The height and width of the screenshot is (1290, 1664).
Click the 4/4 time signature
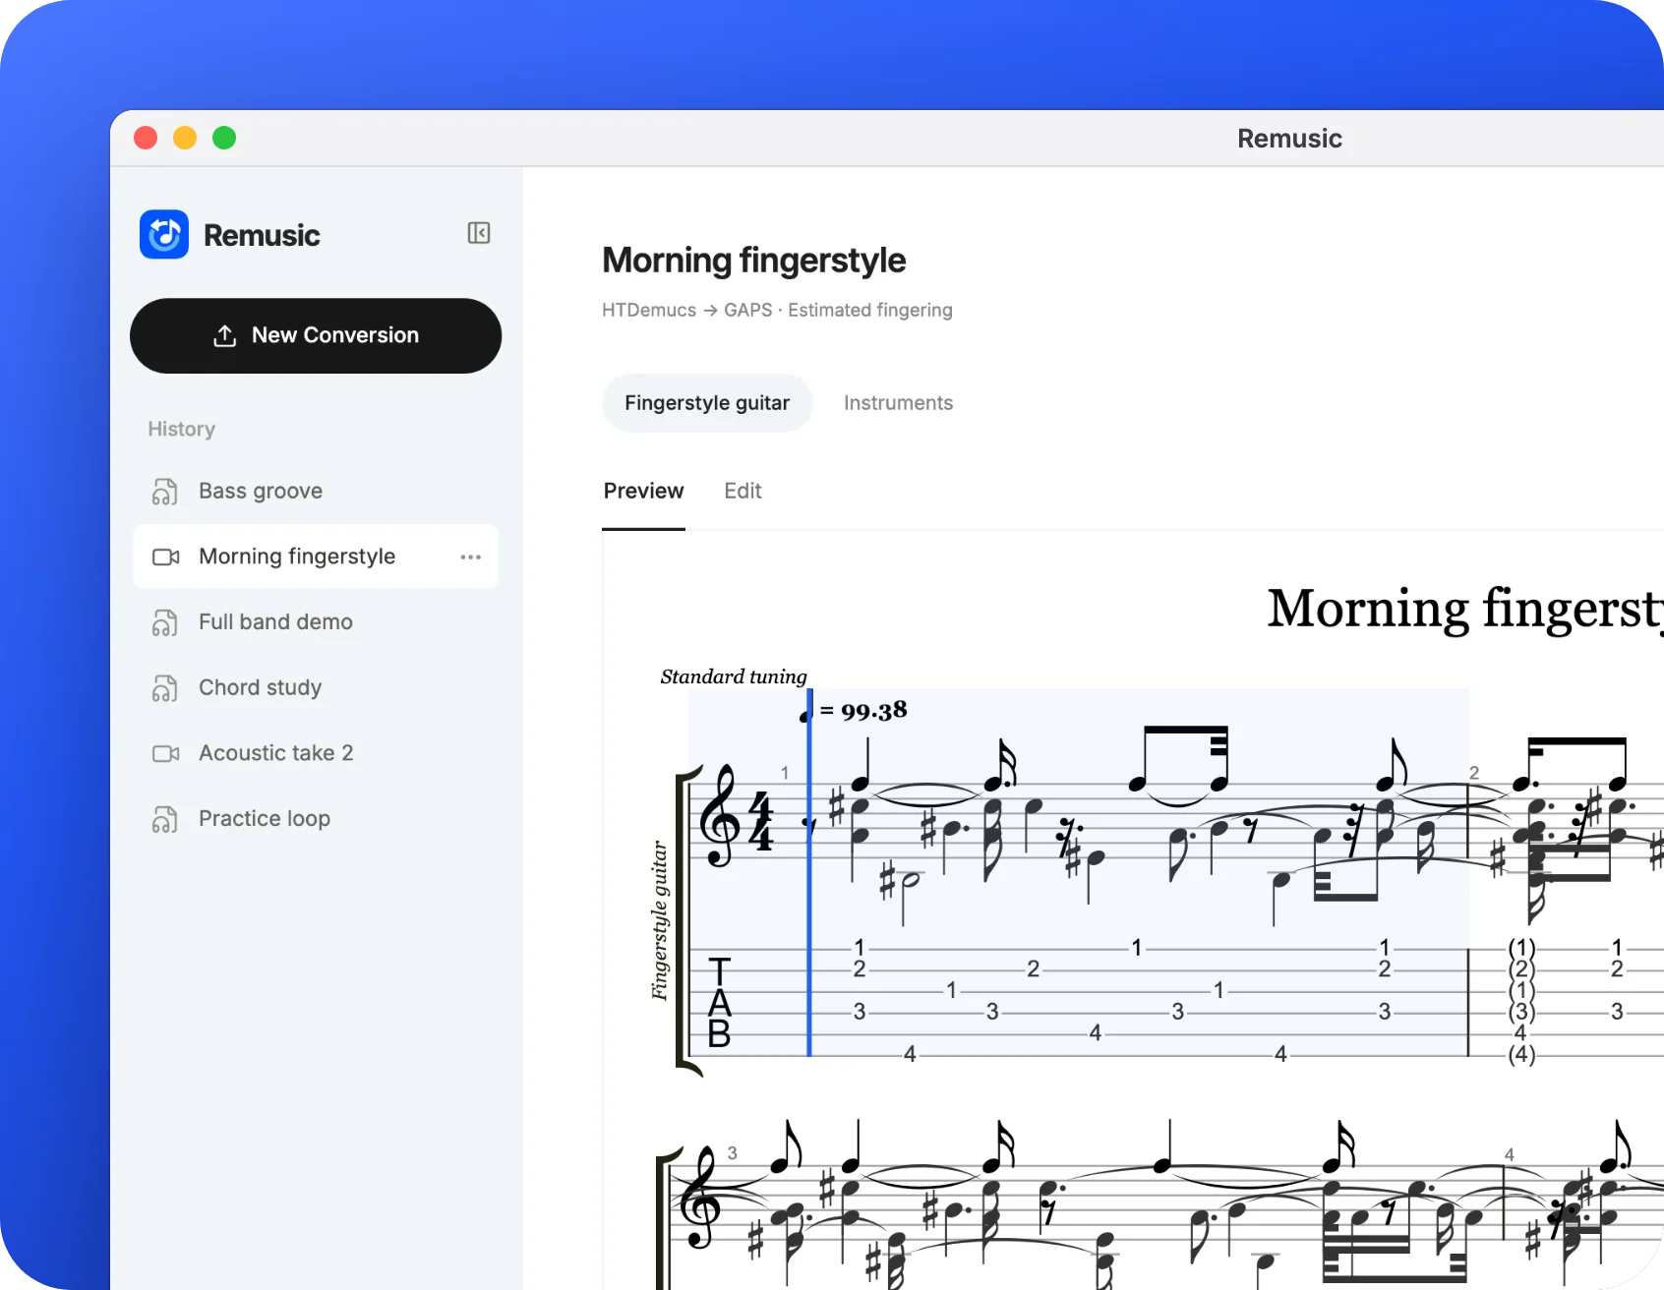tap(760, 820)
